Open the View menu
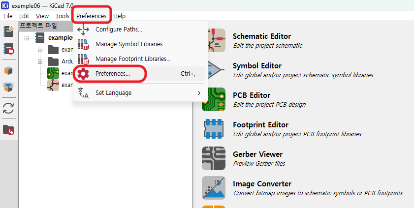The image size is (414, 208). click(x=42, y=16)
